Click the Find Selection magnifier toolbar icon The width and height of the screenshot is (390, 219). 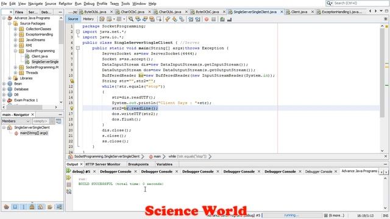click(130, 19)
